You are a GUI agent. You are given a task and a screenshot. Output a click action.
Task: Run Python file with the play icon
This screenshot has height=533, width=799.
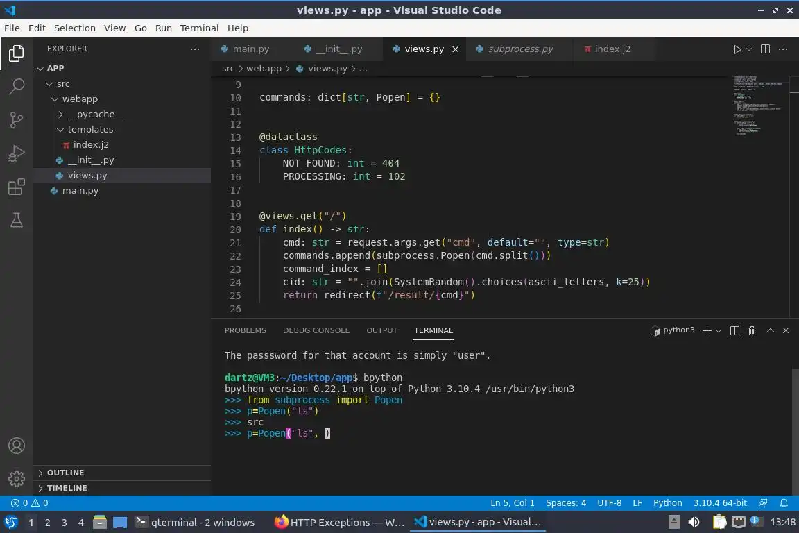(737, 49)
